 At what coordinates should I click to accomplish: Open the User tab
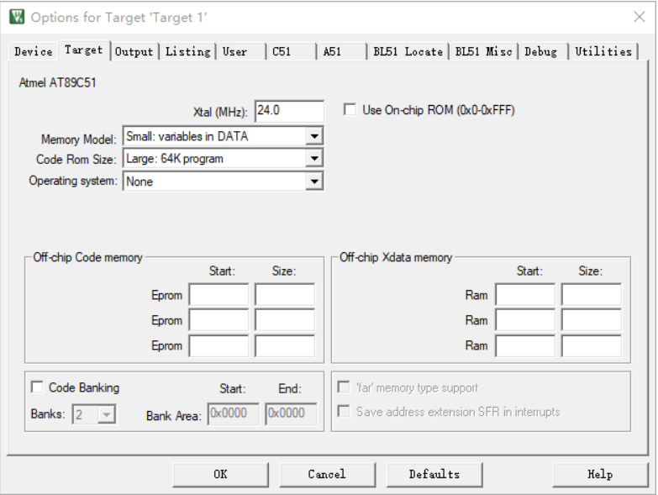pos(241,51)
